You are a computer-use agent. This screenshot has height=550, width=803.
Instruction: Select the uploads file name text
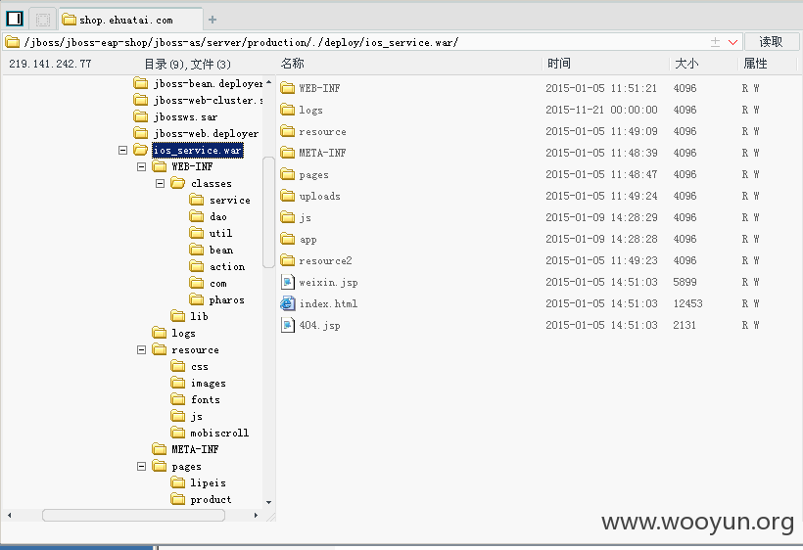(x=320, y=196)
